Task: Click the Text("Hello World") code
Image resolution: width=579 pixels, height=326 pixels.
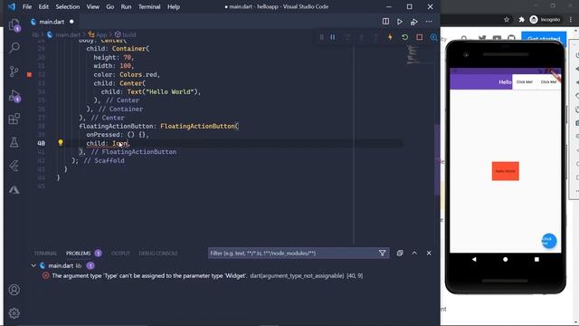Action: [163, 91]
